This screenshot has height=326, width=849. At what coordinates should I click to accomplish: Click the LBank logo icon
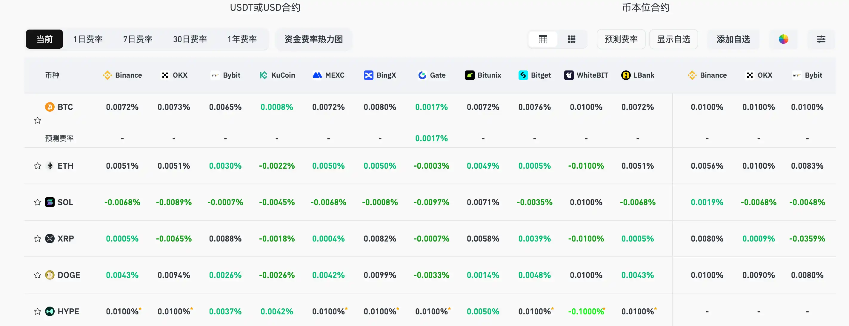coord(625,75)
